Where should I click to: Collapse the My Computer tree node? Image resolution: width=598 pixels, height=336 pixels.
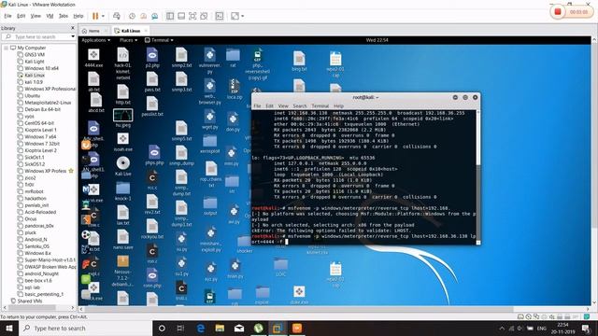point(7,48)
